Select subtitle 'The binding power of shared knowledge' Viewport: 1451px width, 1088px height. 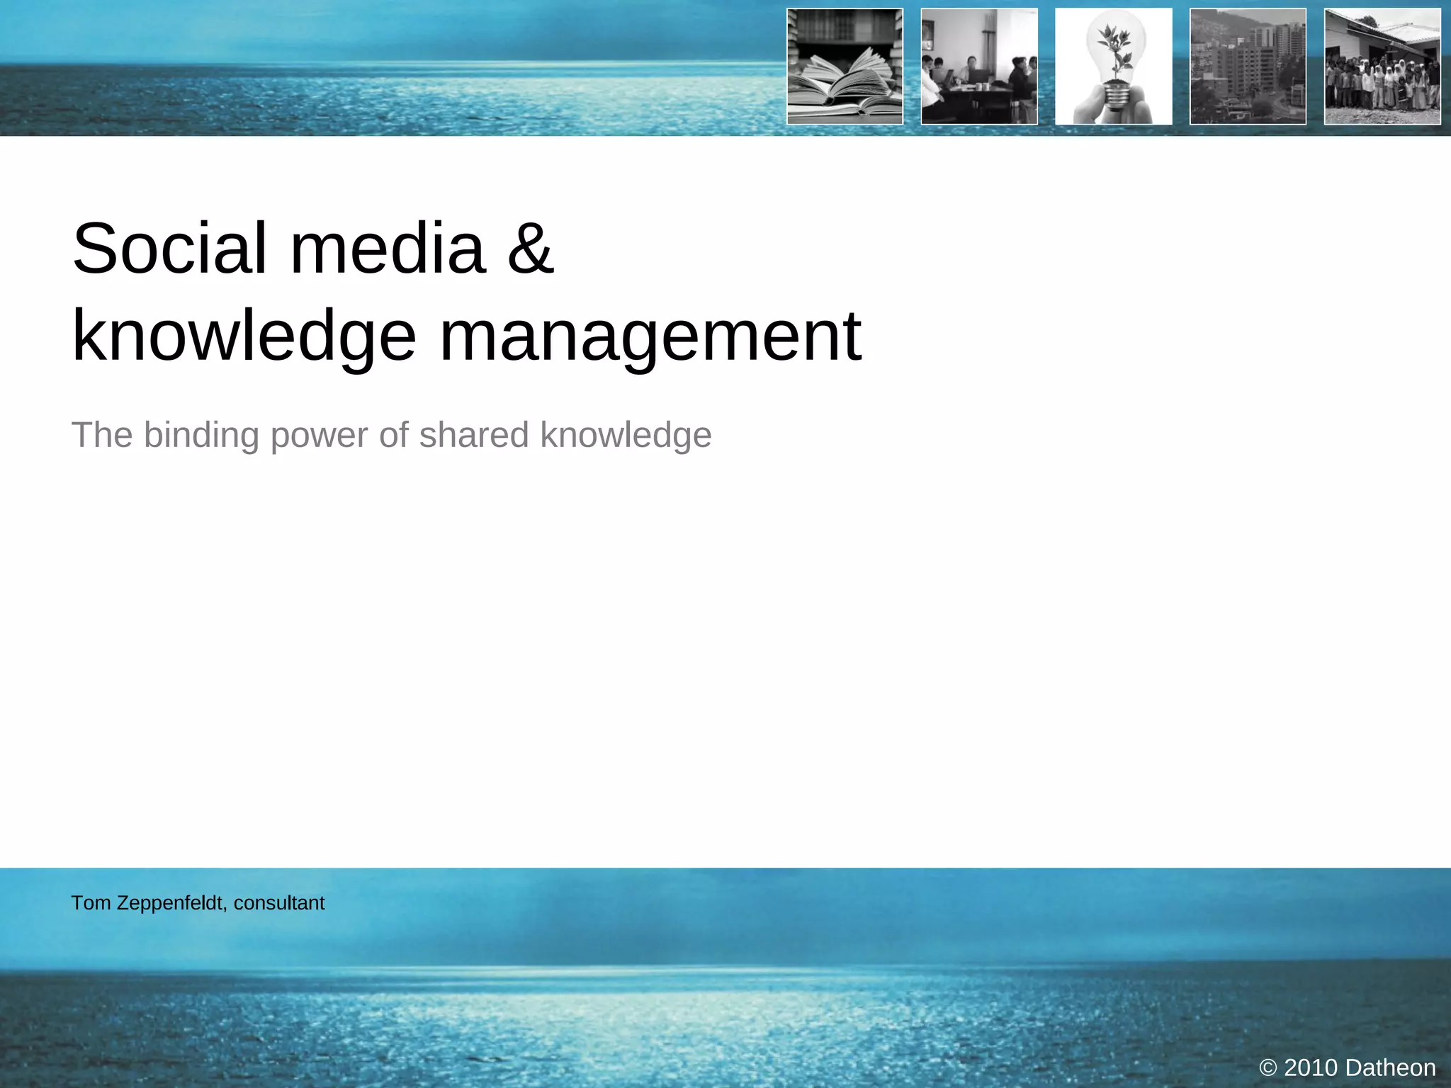[391, 435]
